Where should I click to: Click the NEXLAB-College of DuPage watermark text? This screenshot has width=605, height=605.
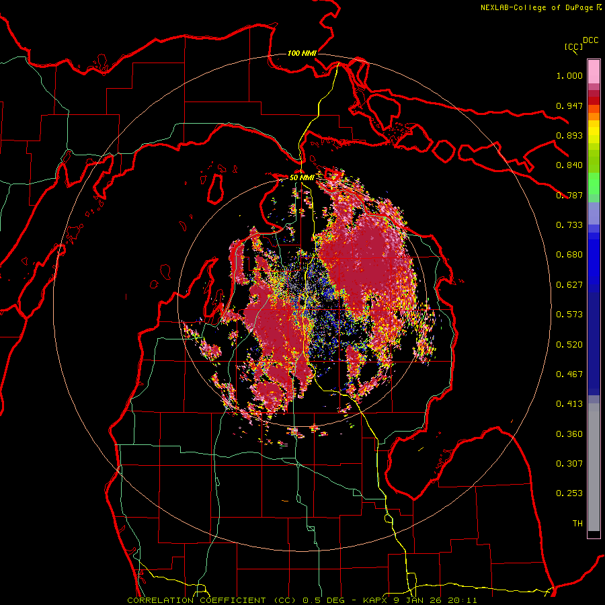pyautogui.click(x=536, y=7)
